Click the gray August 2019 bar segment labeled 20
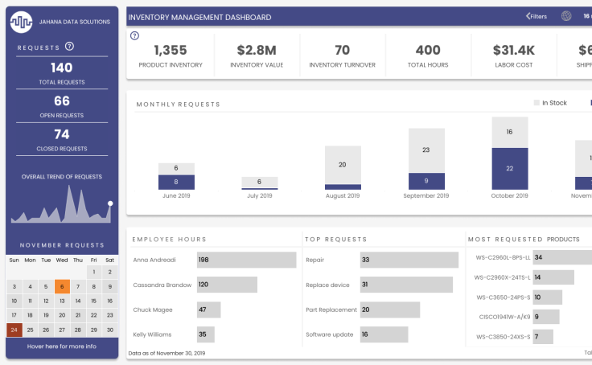The width and height of the screenshot is (592, 365). pyautogui.click(x=342, y=165)
